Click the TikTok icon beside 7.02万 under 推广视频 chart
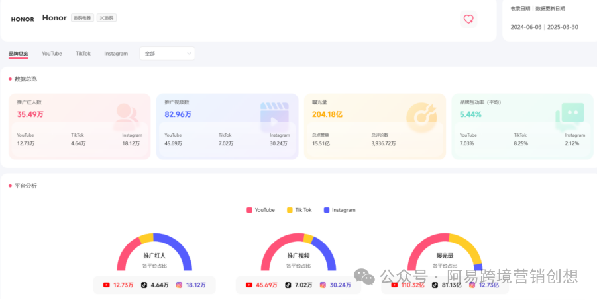The height and width of the screenshot is (300, 597). 288,285
